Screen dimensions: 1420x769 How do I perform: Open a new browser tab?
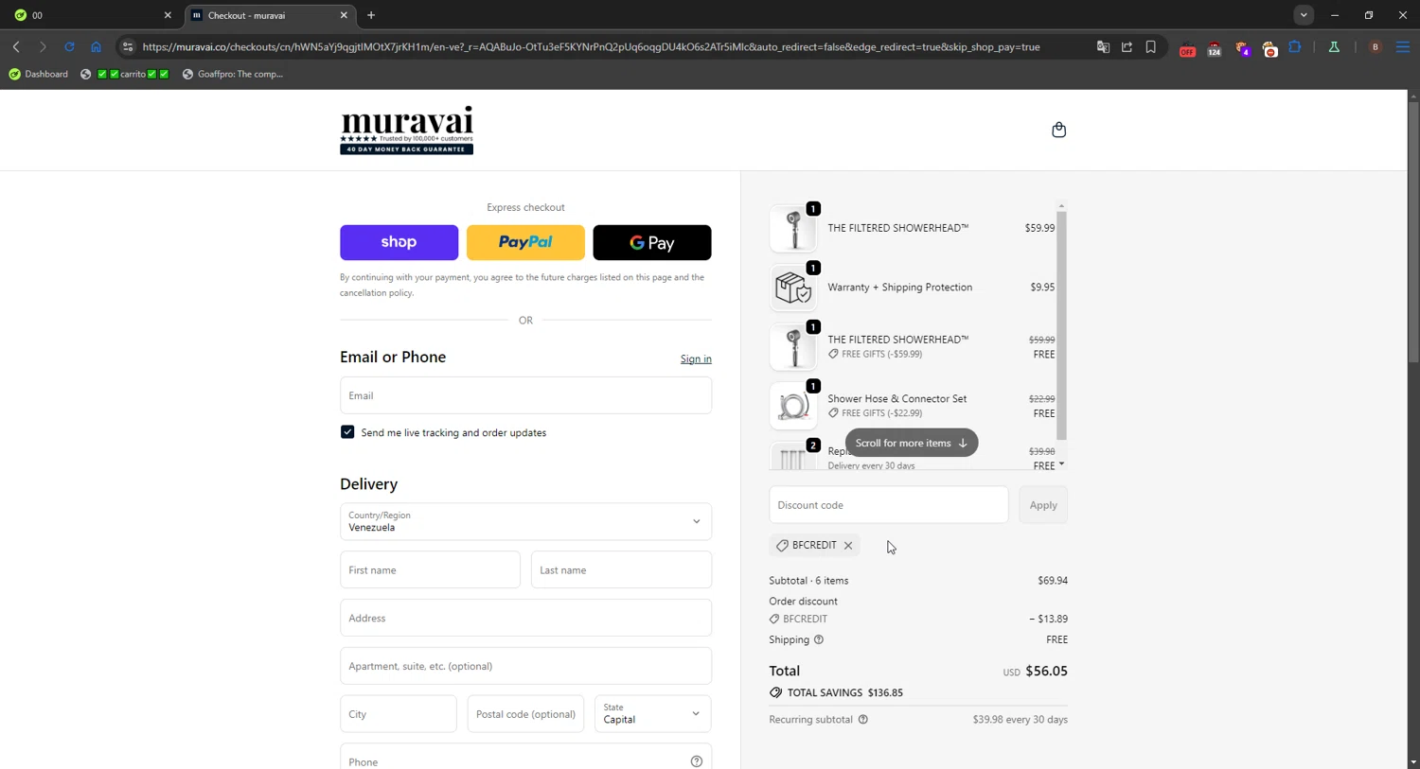371,15
